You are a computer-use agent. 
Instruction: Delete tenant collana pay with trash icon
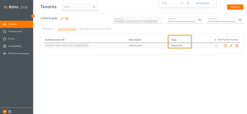click(67, 18)
